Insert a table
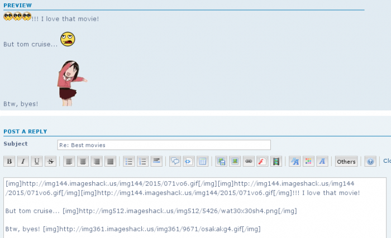Viewport: 391px width, 238px height. [x=202, y=161]
